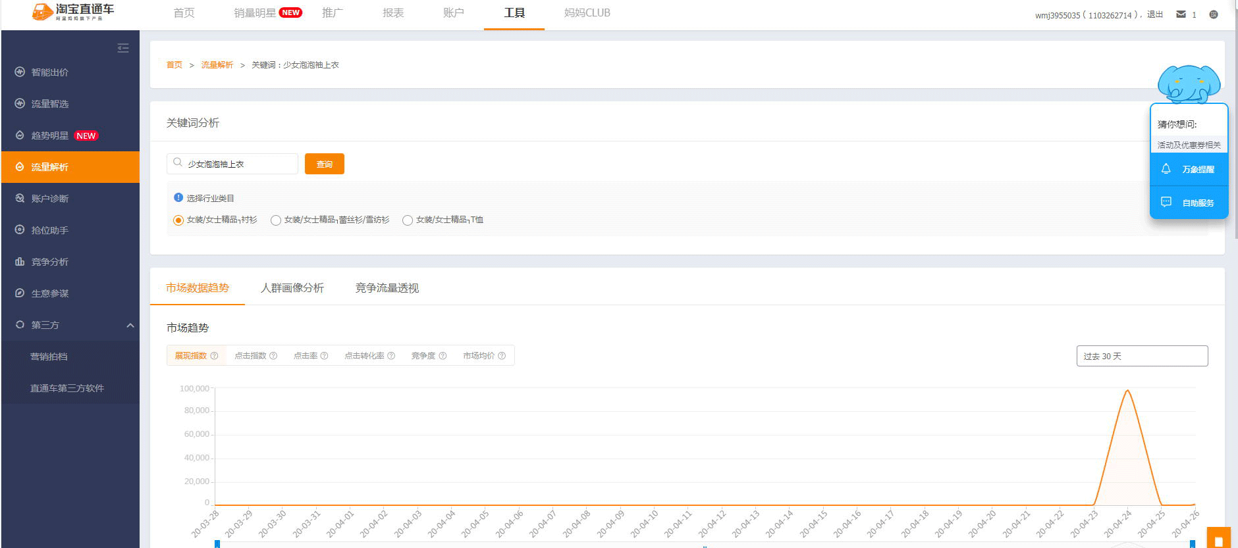Image resolution: width=1238 pixels, height=548 pixels.
Task: Open the 过去 30 天 date range dropdown
Action: [1141, 356]
